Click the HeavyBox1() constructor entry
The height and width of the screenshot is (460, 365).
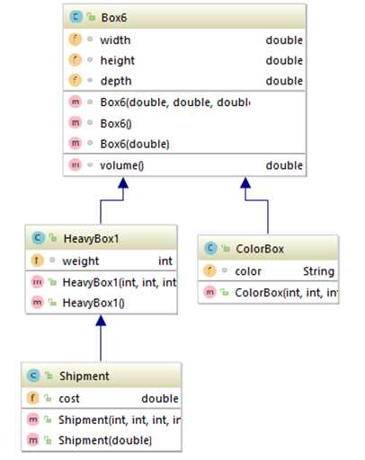[102, 303]
